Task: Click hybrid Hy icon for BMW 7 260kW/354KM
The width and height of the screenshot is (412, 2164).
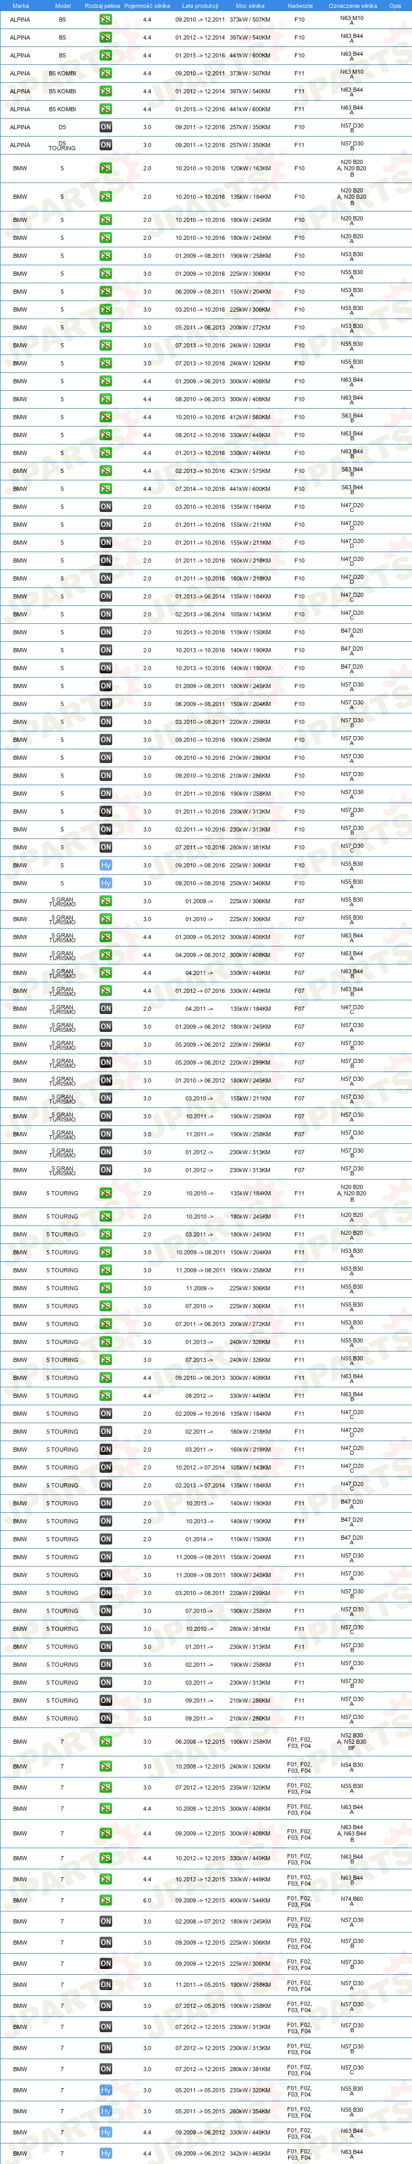Action: coord(106,2111)
